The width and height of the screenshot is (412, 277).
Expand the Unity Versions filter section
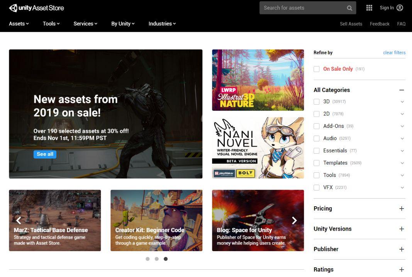point(402,229)
